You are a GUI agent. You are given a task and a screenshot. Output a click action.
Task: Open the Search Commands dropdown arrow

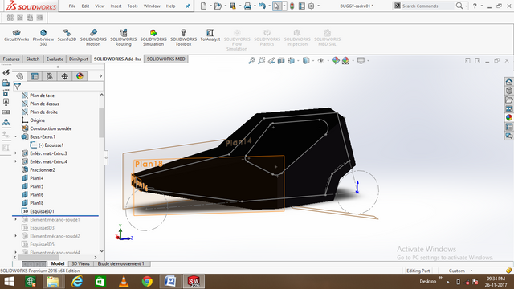pos(466,6)
